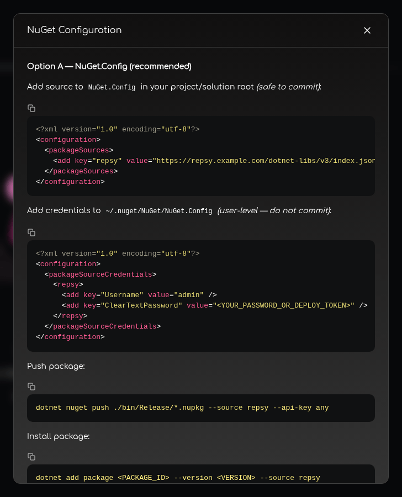The height and width of the screenshot is (497, 402).
Task: Click the 'Push package:' label
Action: (56, 366)
